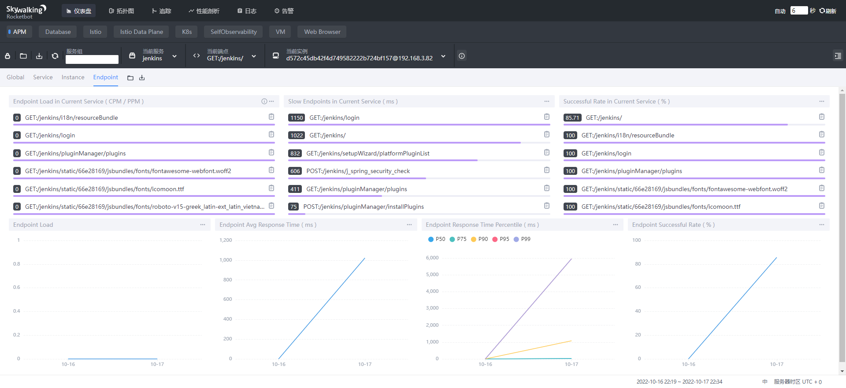Click the reload icon beside service group
846x388 pixels.
pos(55,56)
